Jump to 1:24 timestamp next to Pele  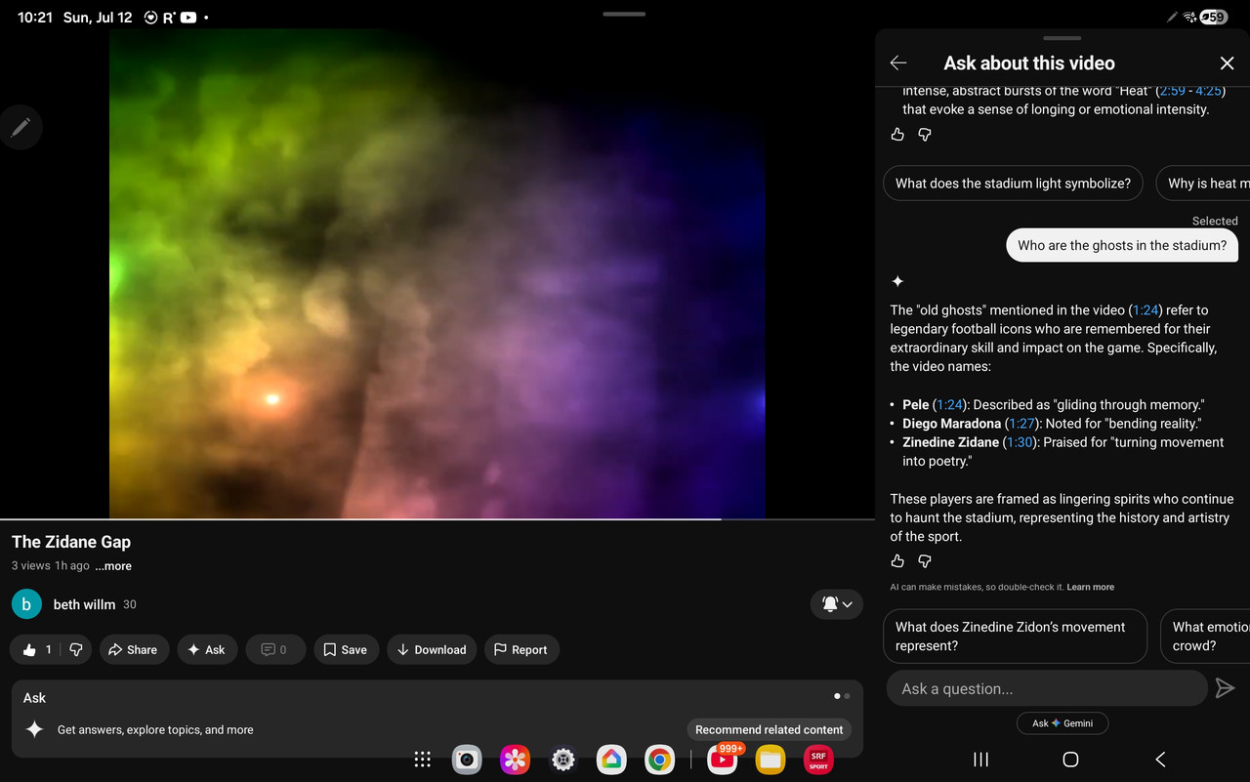(x=949, y=405)
